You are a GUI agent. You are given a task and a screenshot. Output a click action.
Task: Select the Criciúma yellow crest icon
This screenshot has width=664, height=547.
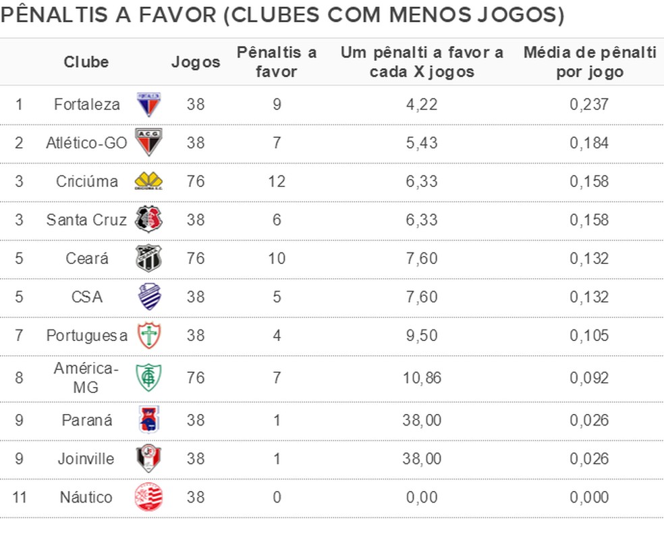pos(148,181)
